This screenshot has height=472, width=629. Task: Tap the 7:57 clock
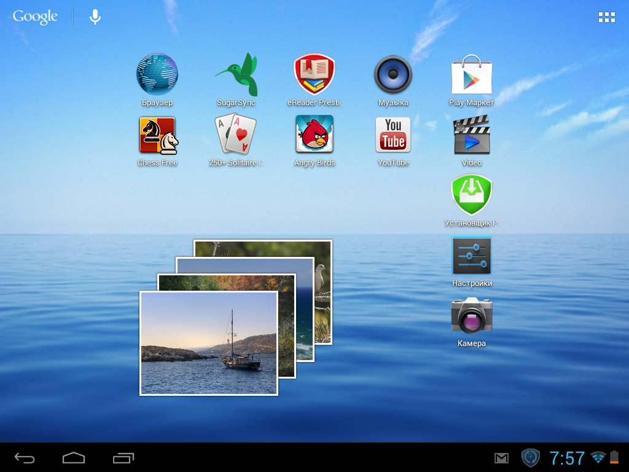pyautogui.click(x=567, y=458)
